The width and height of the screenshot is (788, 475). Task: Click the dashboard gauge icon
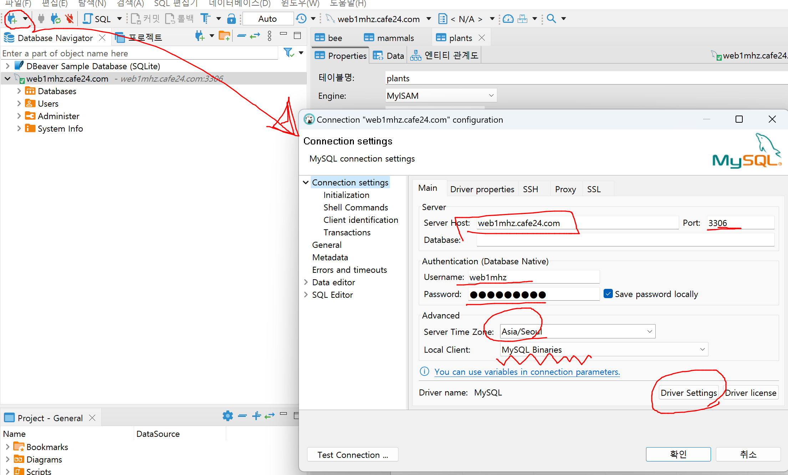(508, 19)
